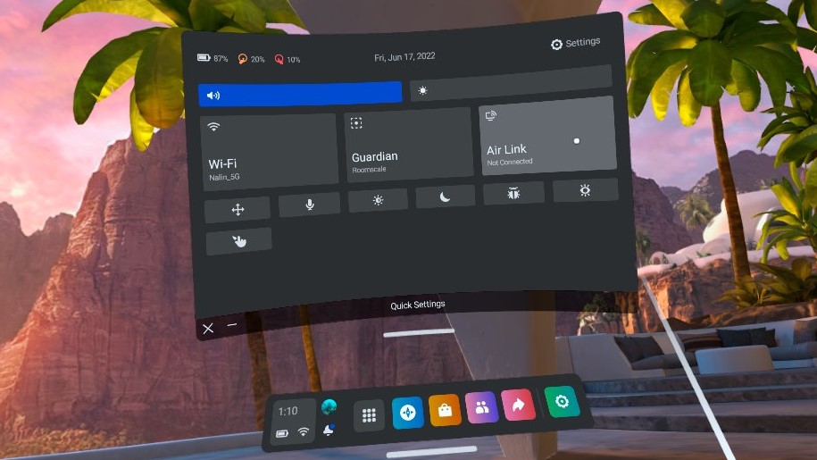Adjust the brightness slider
Screen dimensions: 817x460
click(511, 83)
